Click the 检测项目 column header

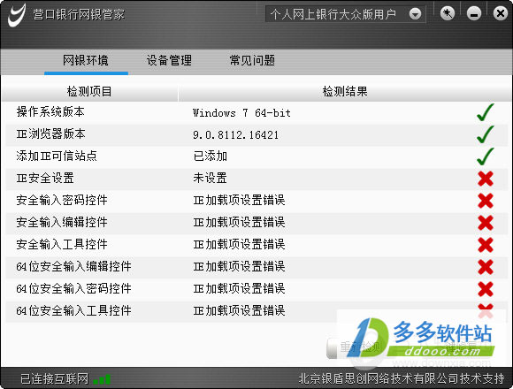[x=89, y=92]
